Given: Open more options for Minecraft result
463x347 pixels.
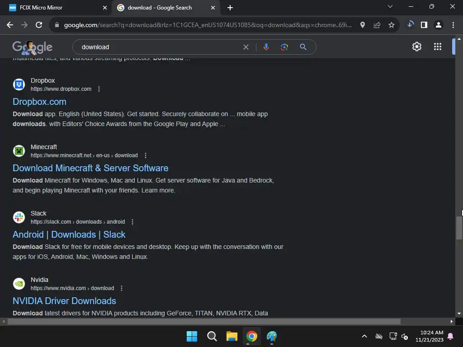Looking at the screenshot, I should [x=145, y=155].
